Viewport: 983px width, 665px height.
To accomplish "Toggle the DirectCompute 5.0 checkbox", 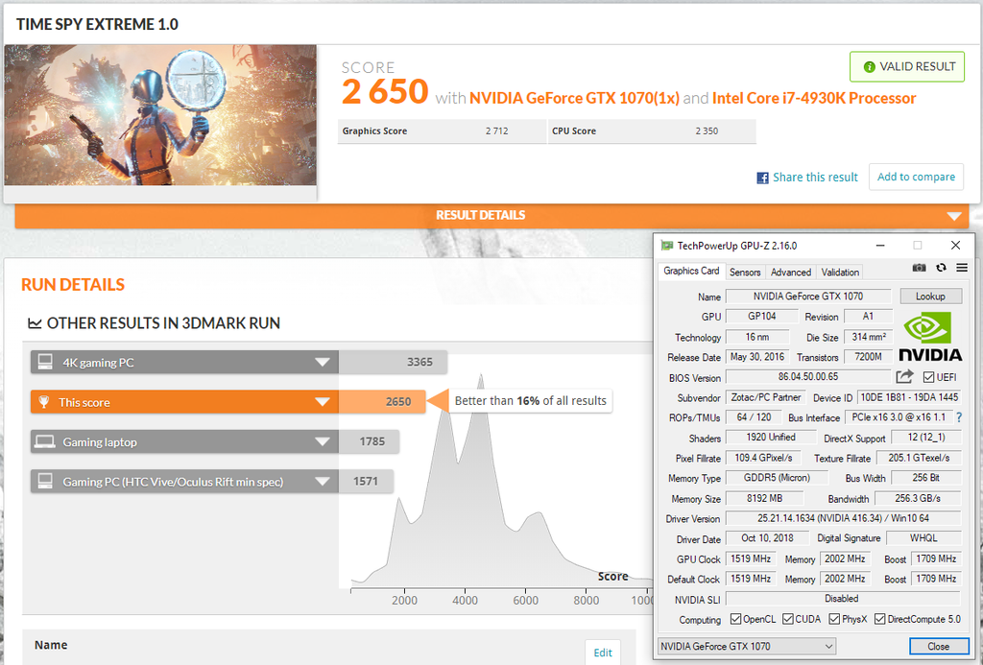I will 879,619.
